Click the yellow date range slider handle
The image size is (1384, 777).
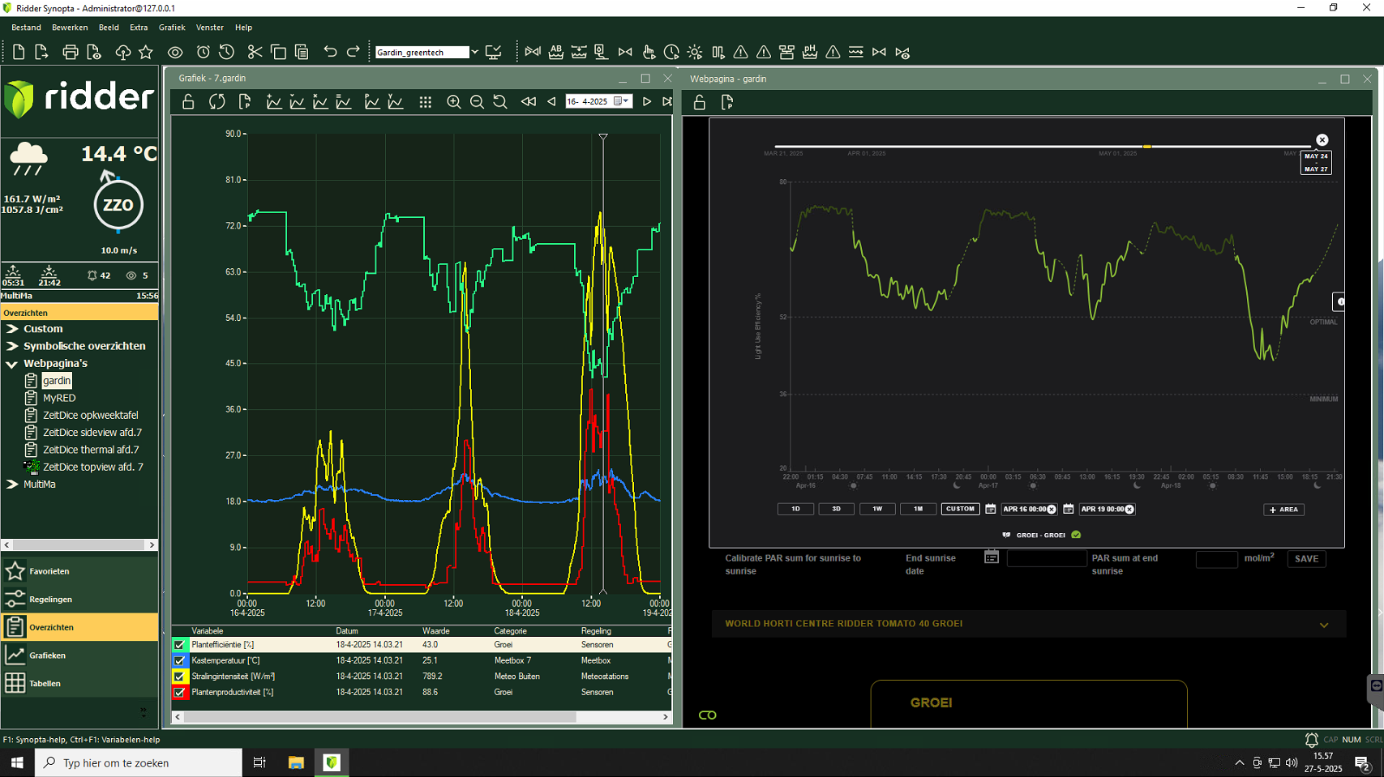click(x=1146, y=147)
